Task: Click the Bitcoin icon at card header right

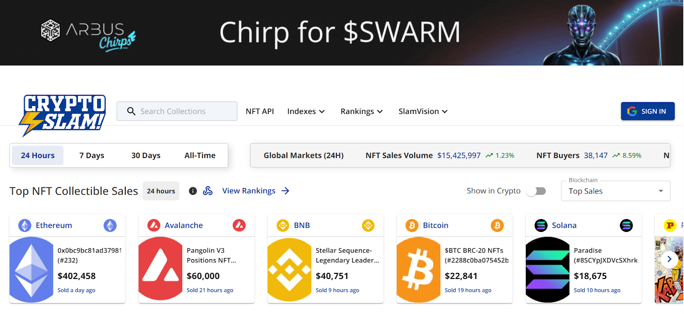Action: (x=497, y=226)
